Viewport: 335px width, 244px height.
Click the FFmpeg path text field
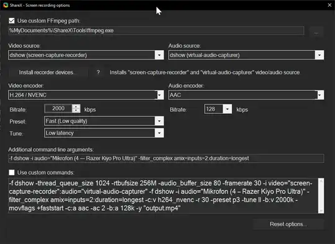pyautogui.click(x=156, y=31)
